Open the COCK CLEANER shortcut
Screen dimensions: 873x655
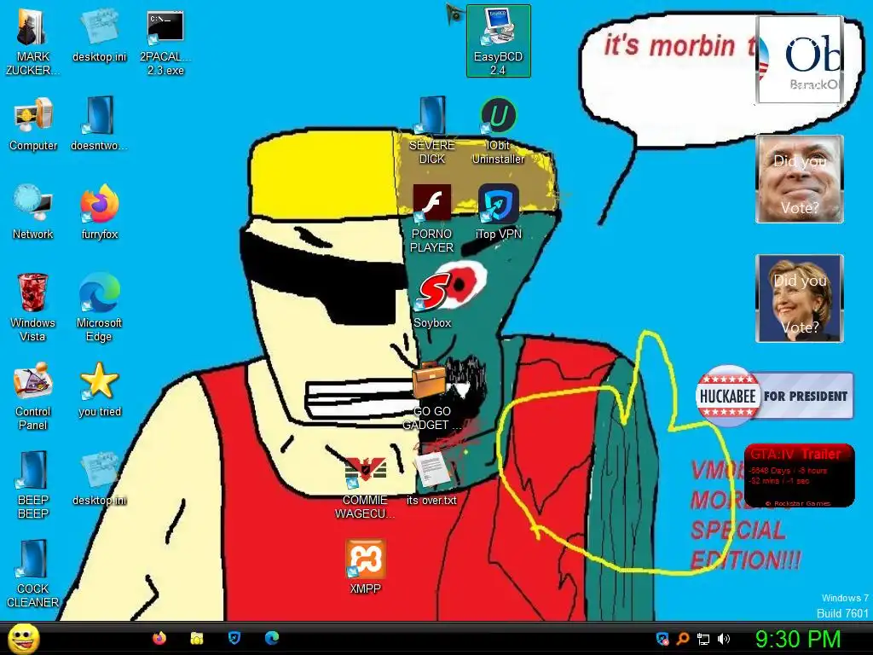33,572
